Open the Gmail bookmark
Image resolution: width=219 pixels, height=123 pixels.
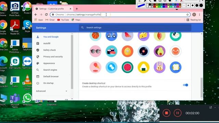50,20
